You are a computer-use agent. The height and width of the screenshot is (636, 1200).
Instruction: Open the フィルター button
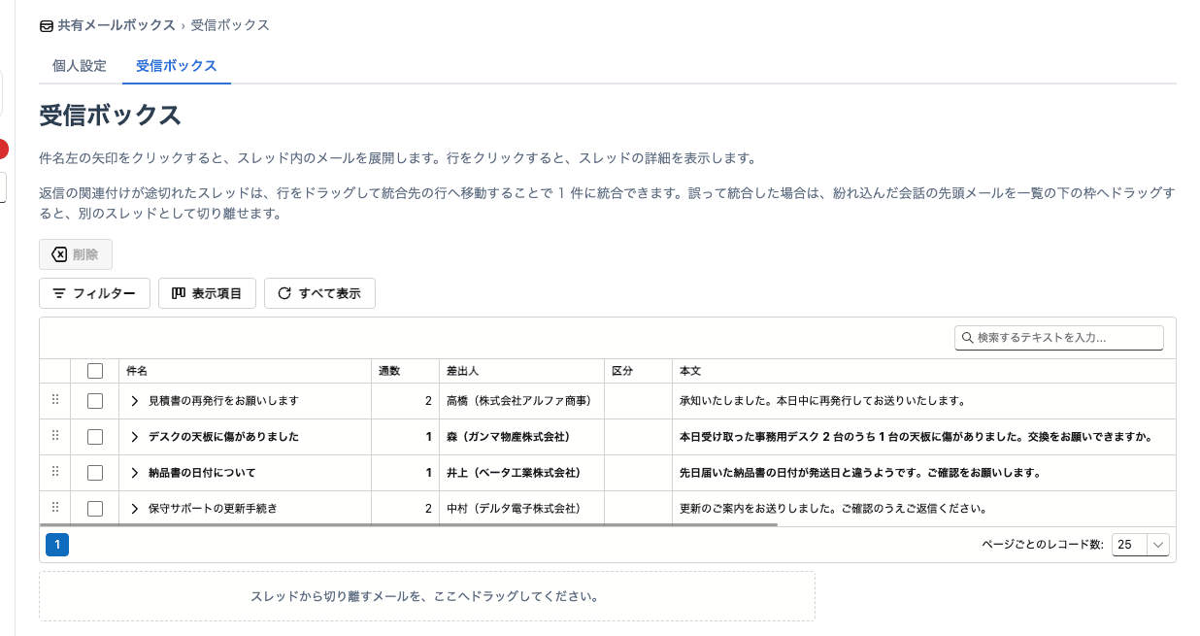click(x=94, y=293)
